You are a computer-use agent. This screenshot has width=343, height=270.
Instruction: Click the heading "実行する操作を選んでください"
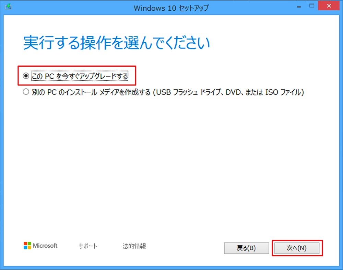(116, 43)
